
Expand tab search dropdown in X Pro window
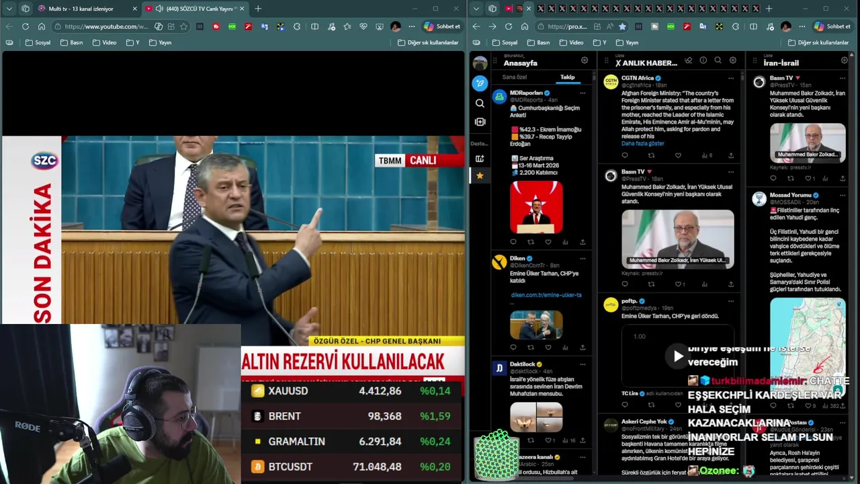pos(476,9)
